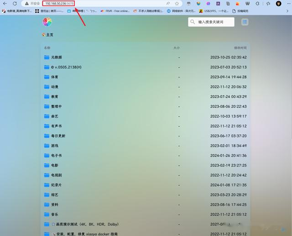Expand the bookmarks bar overflow chevron

(x=287, y=11)
